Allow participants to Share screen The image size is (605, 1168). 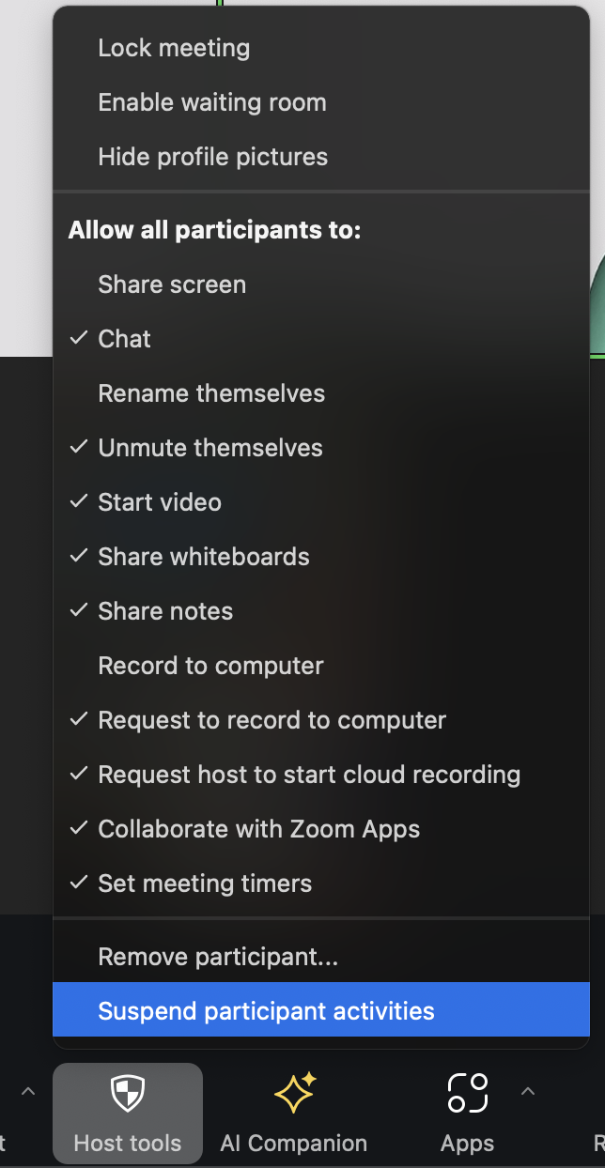tap(172, 284)
